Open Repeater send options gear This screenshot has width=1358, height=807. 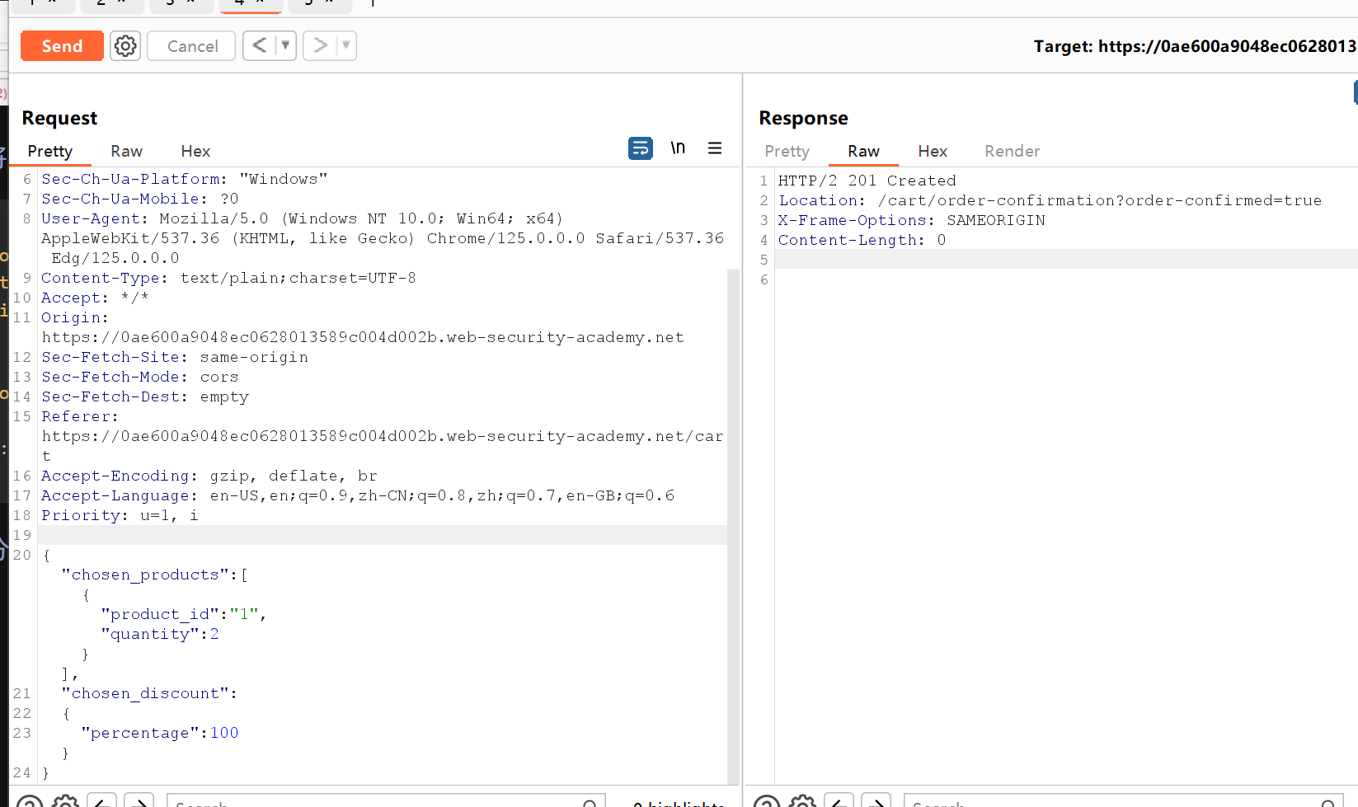pos(125,45)
